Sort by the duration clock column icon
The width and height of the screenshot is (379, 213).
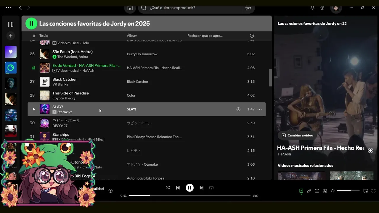coord(252,36)
